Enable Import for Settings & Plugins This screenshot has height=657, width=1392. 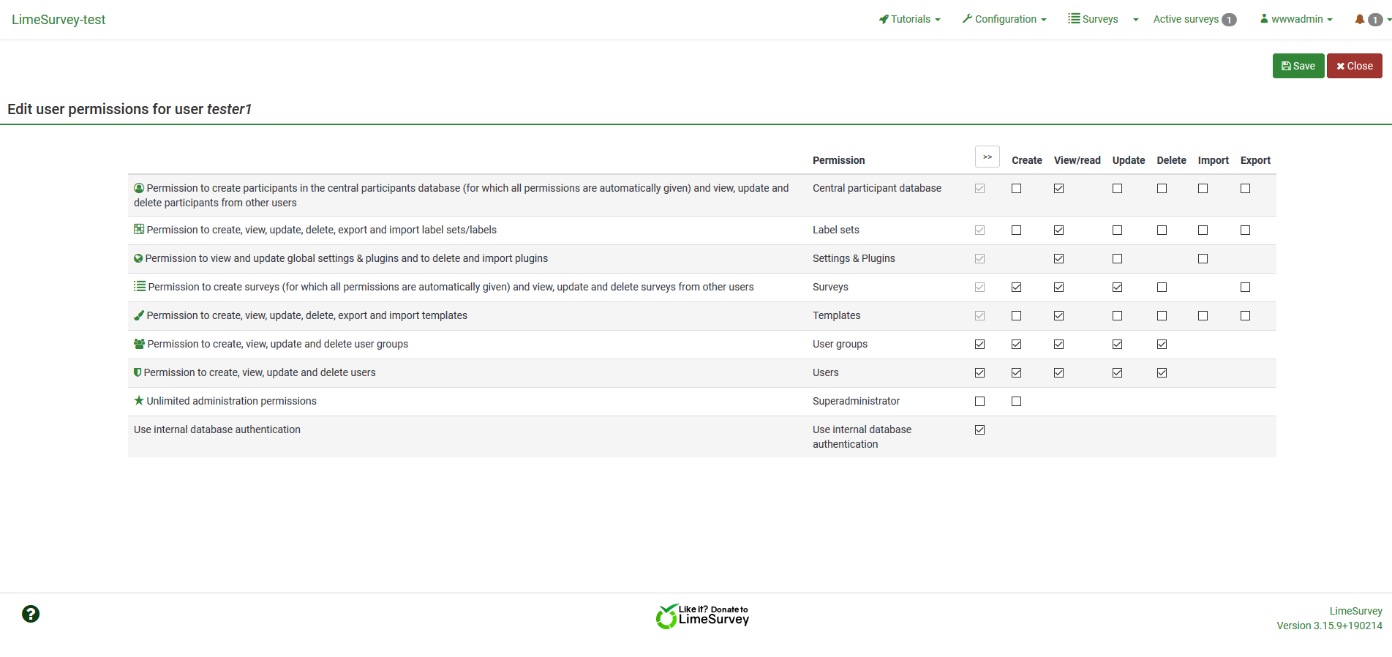point(1203,259)
